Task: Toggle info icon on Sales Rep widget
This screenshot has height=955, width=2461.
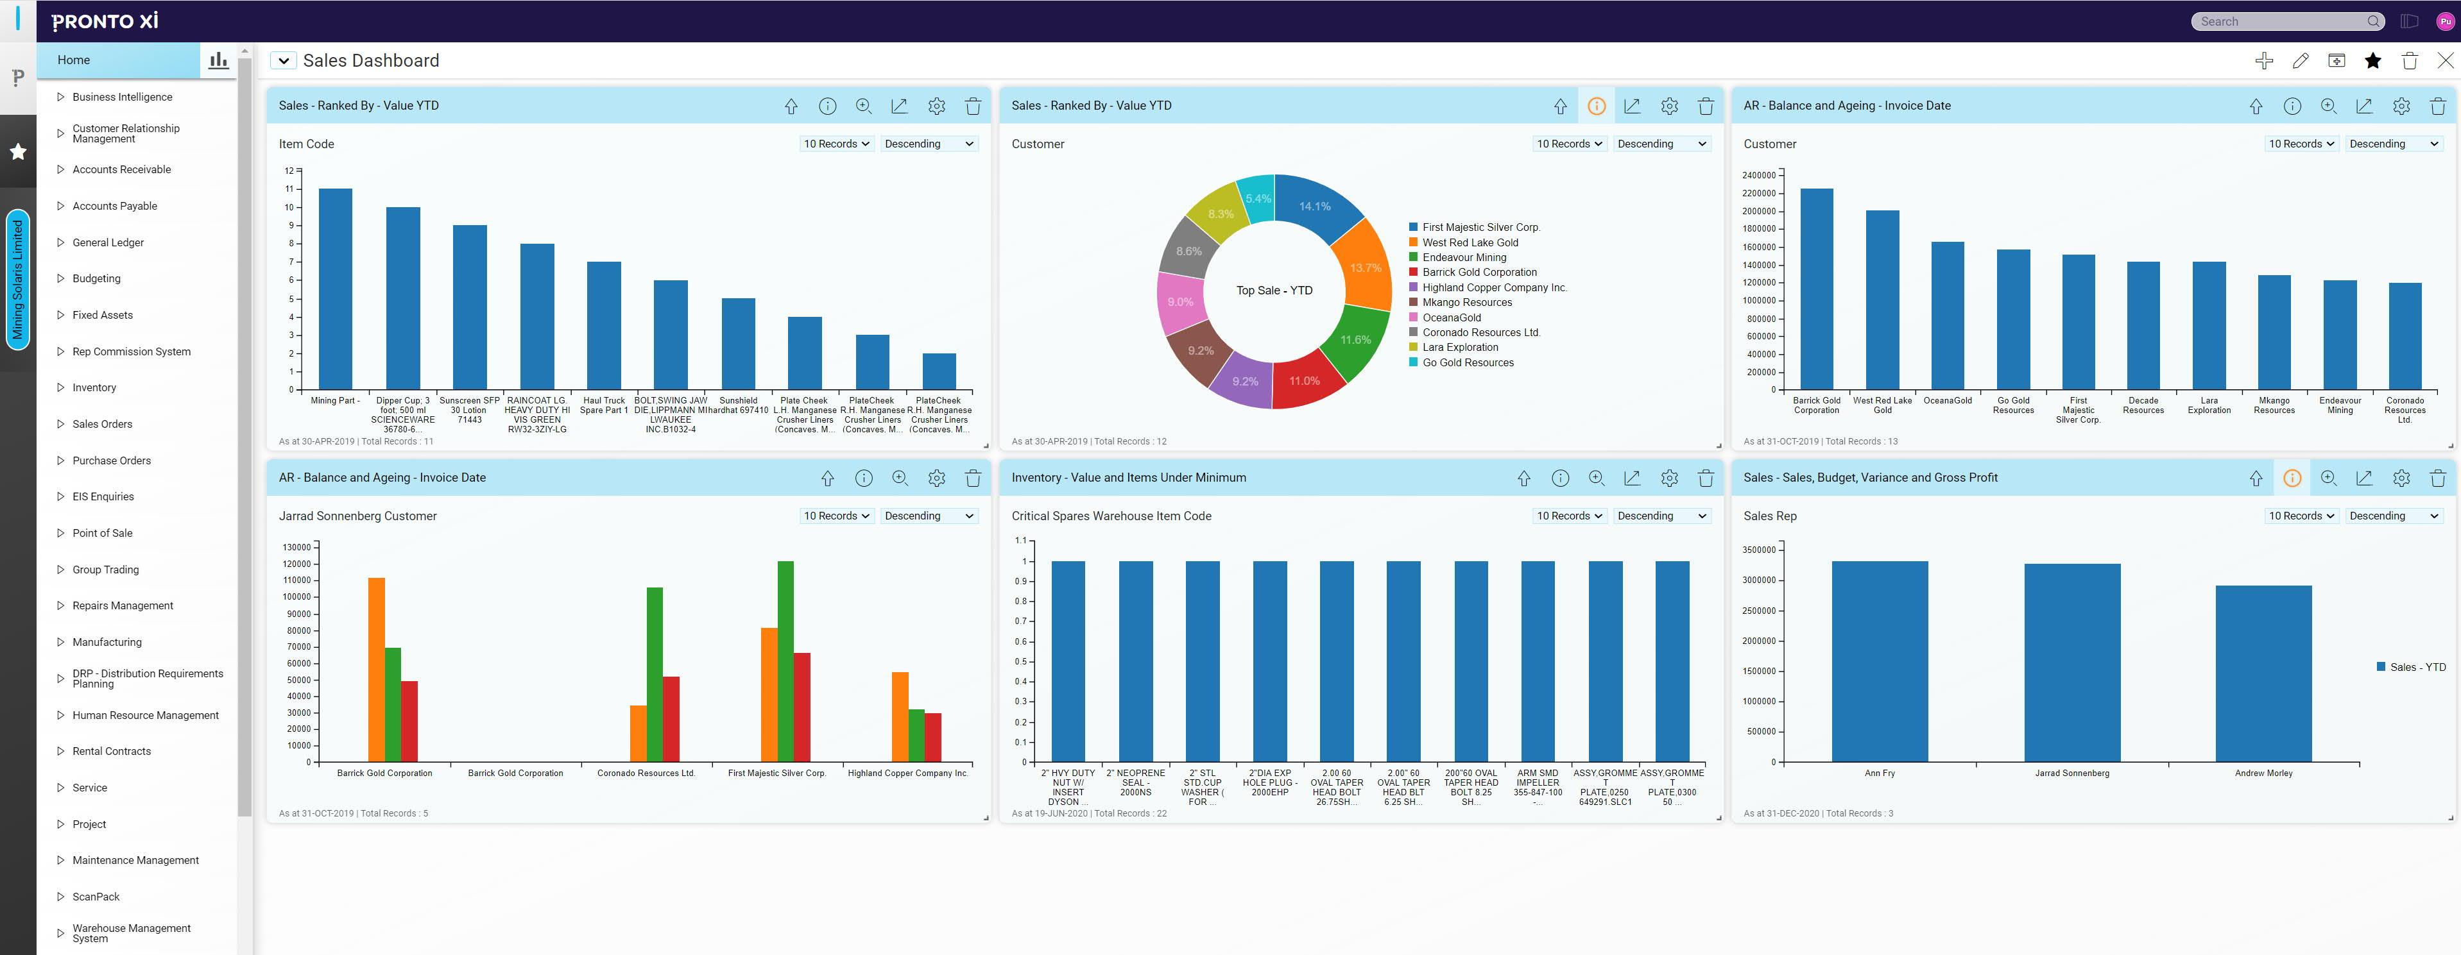Action: [2292, 478]
